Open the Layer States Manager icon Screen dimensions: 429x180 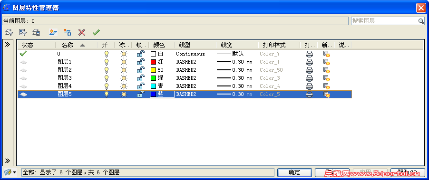(37, 32)
